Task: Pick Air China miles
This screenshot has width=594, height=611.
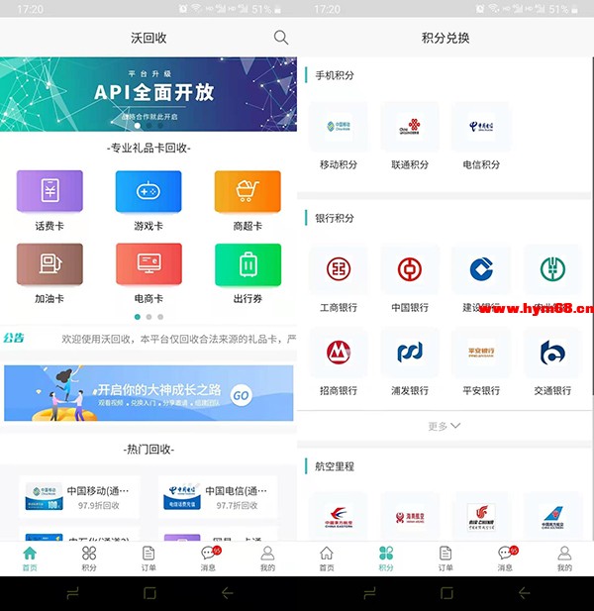Action: [481, 517]
